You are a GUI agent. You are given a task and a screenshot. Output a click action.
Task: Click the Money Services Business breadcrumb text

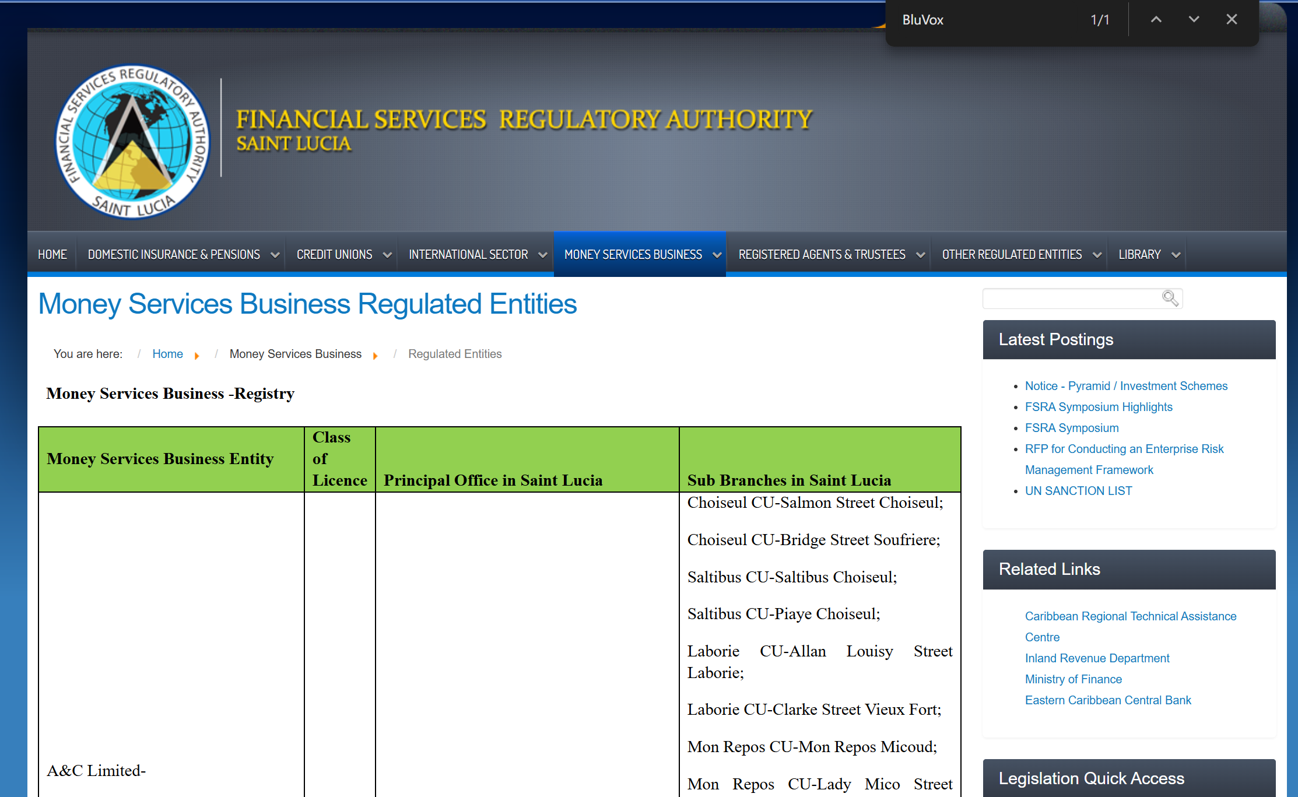tap(295, 354)
